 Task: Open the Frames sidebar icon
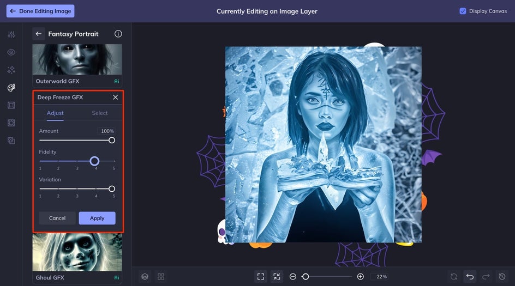click(11, 105)
